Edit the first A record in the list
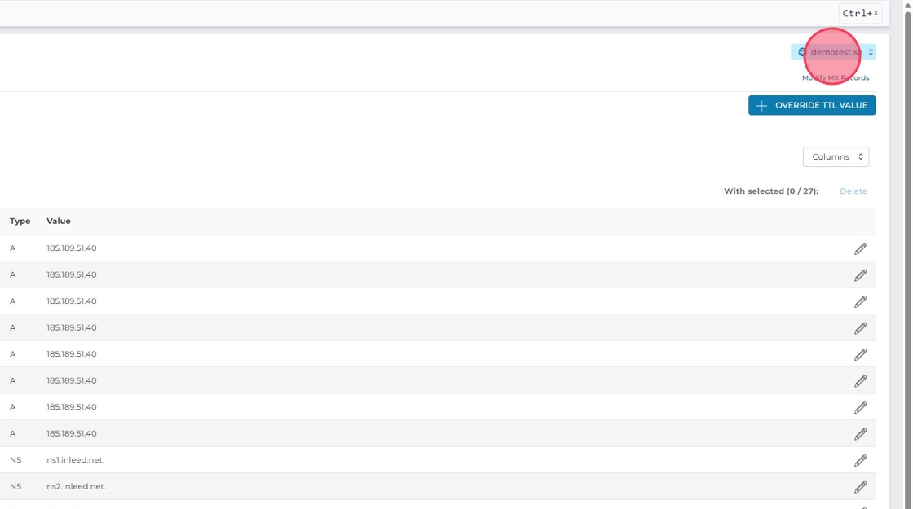The height and width of the screenshot is (509, 913). tap(860, 248)
